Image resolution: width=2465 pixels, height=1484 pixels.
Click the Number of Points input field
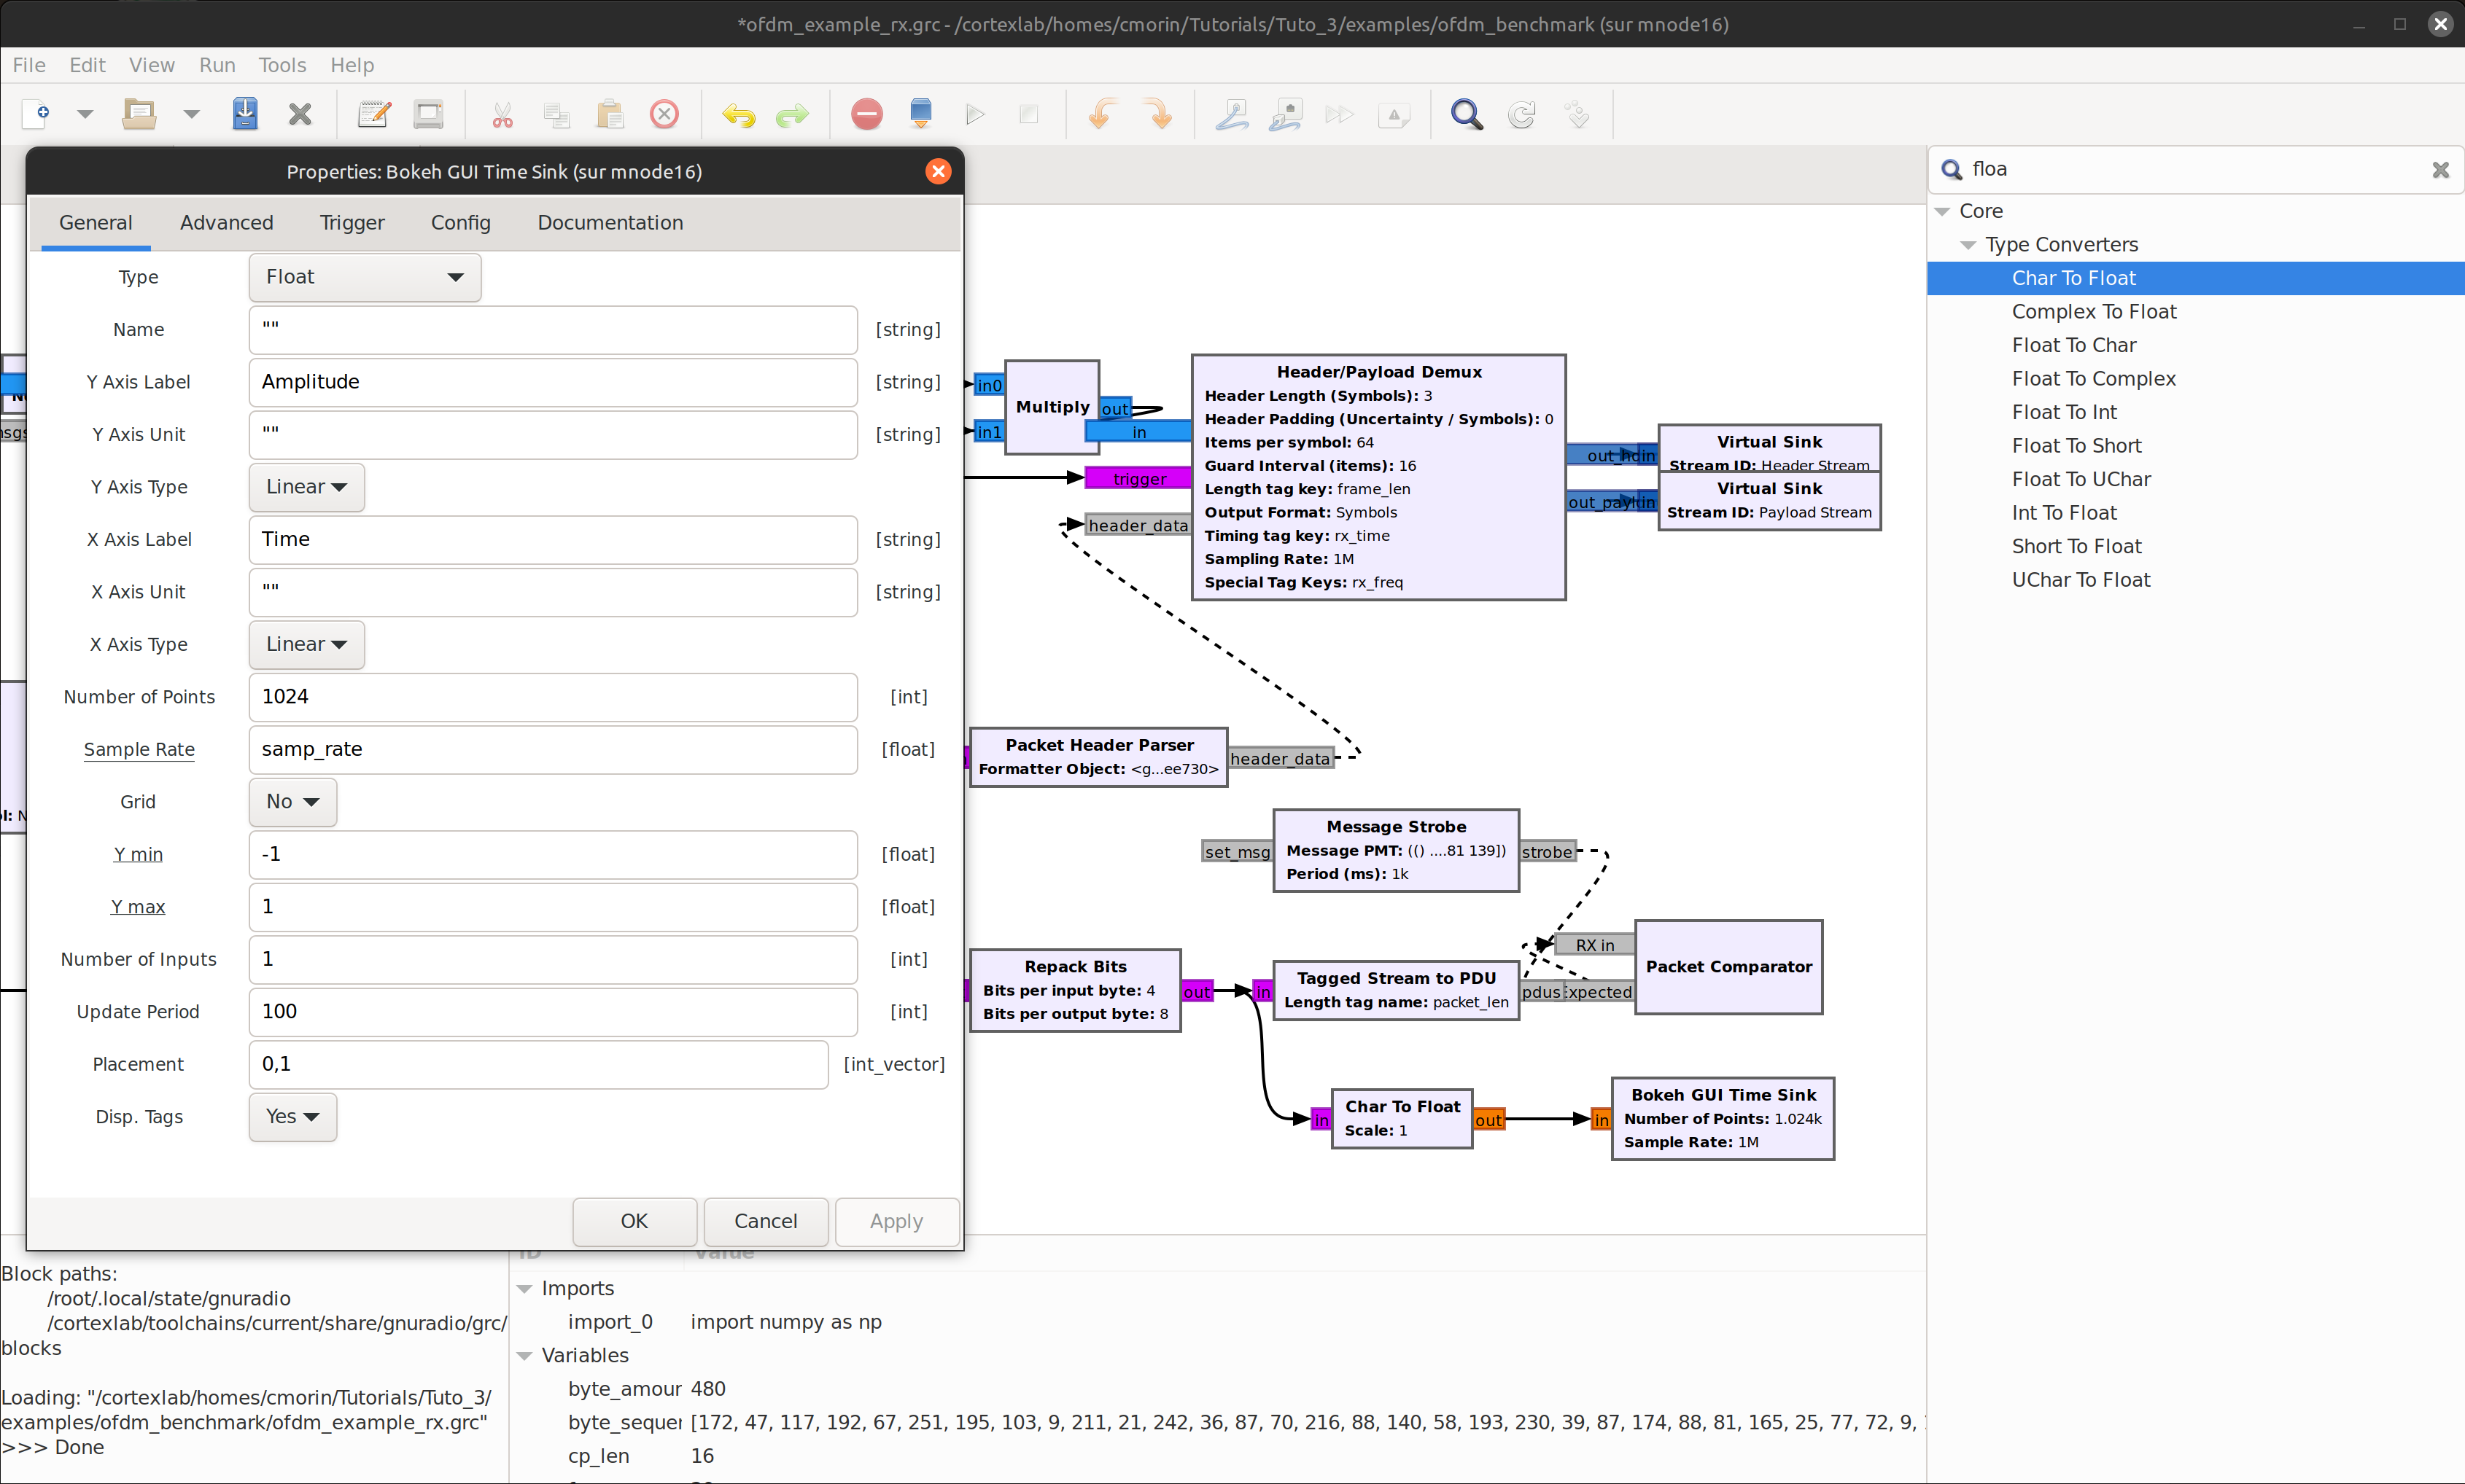pos(552,697)
